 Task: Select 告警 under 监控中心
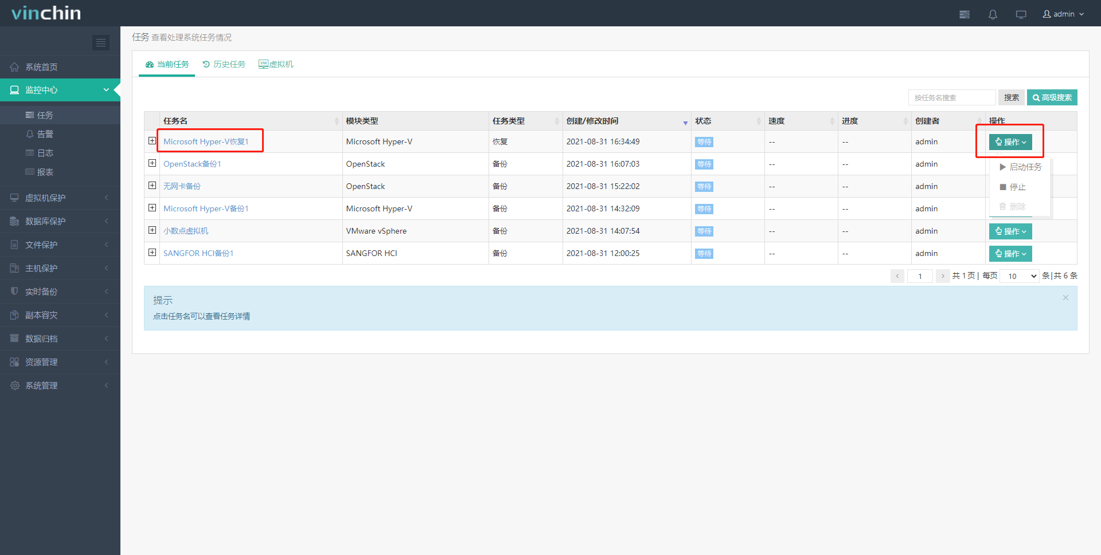coord(60,134)
